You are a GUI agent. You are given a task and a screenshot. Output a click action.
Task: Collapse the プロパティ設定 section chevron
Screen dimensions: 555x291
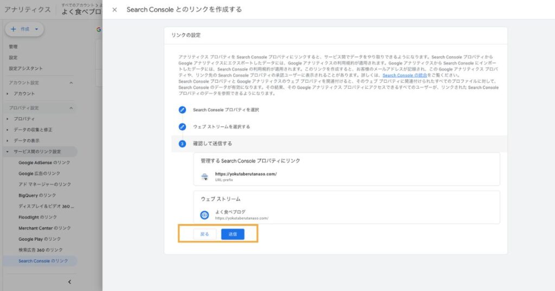71,108
